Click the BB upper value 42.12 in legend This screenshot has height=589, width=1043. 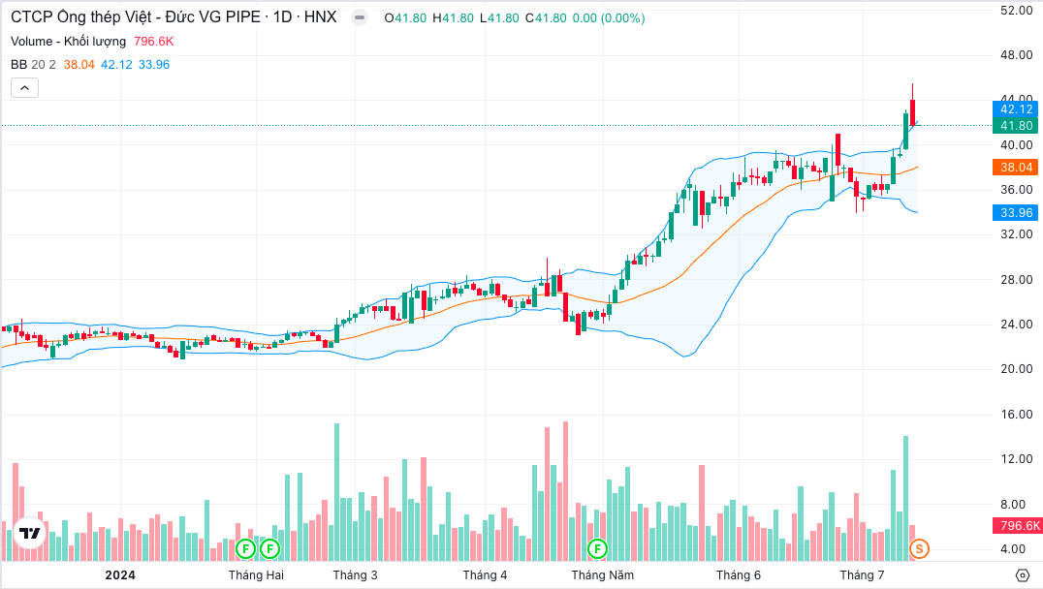point(116,65)
